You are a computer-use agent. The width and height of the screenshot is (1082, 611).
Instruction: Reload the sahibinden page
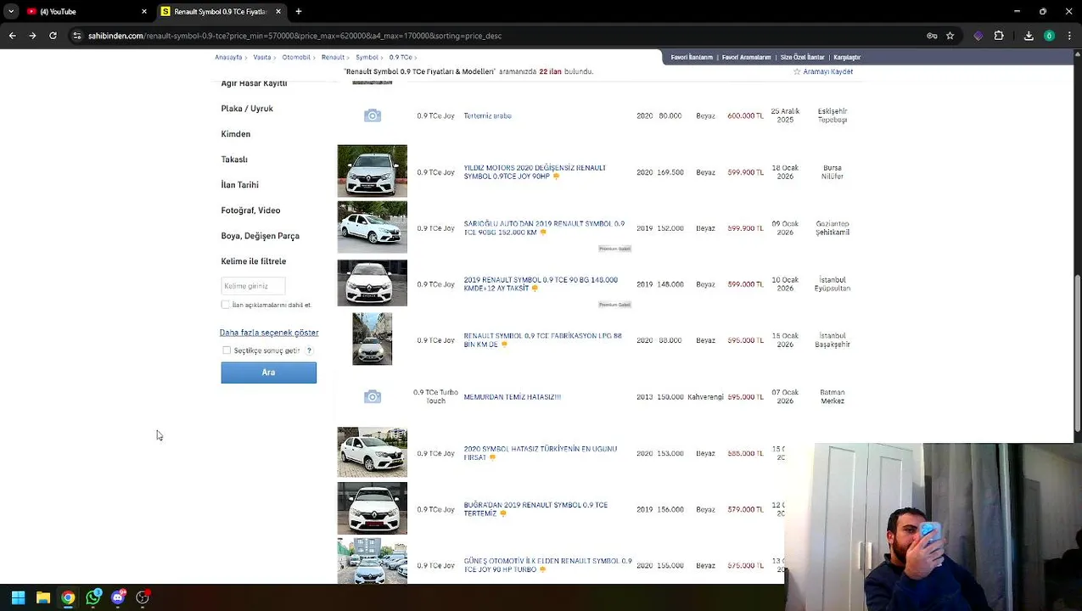[53, 36]
